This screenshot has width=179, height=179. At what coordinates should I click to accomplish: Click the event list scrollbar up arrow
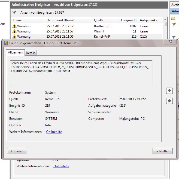(165, 20)
